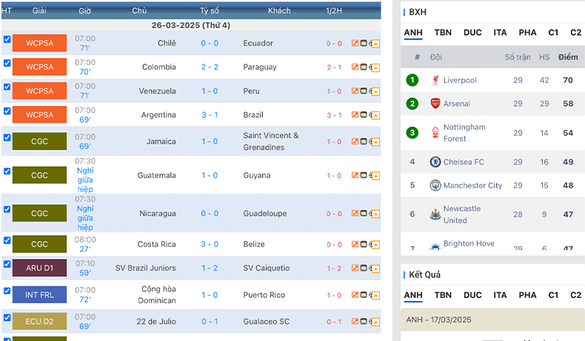Select ITA tab in Kết Quả section

500,295
